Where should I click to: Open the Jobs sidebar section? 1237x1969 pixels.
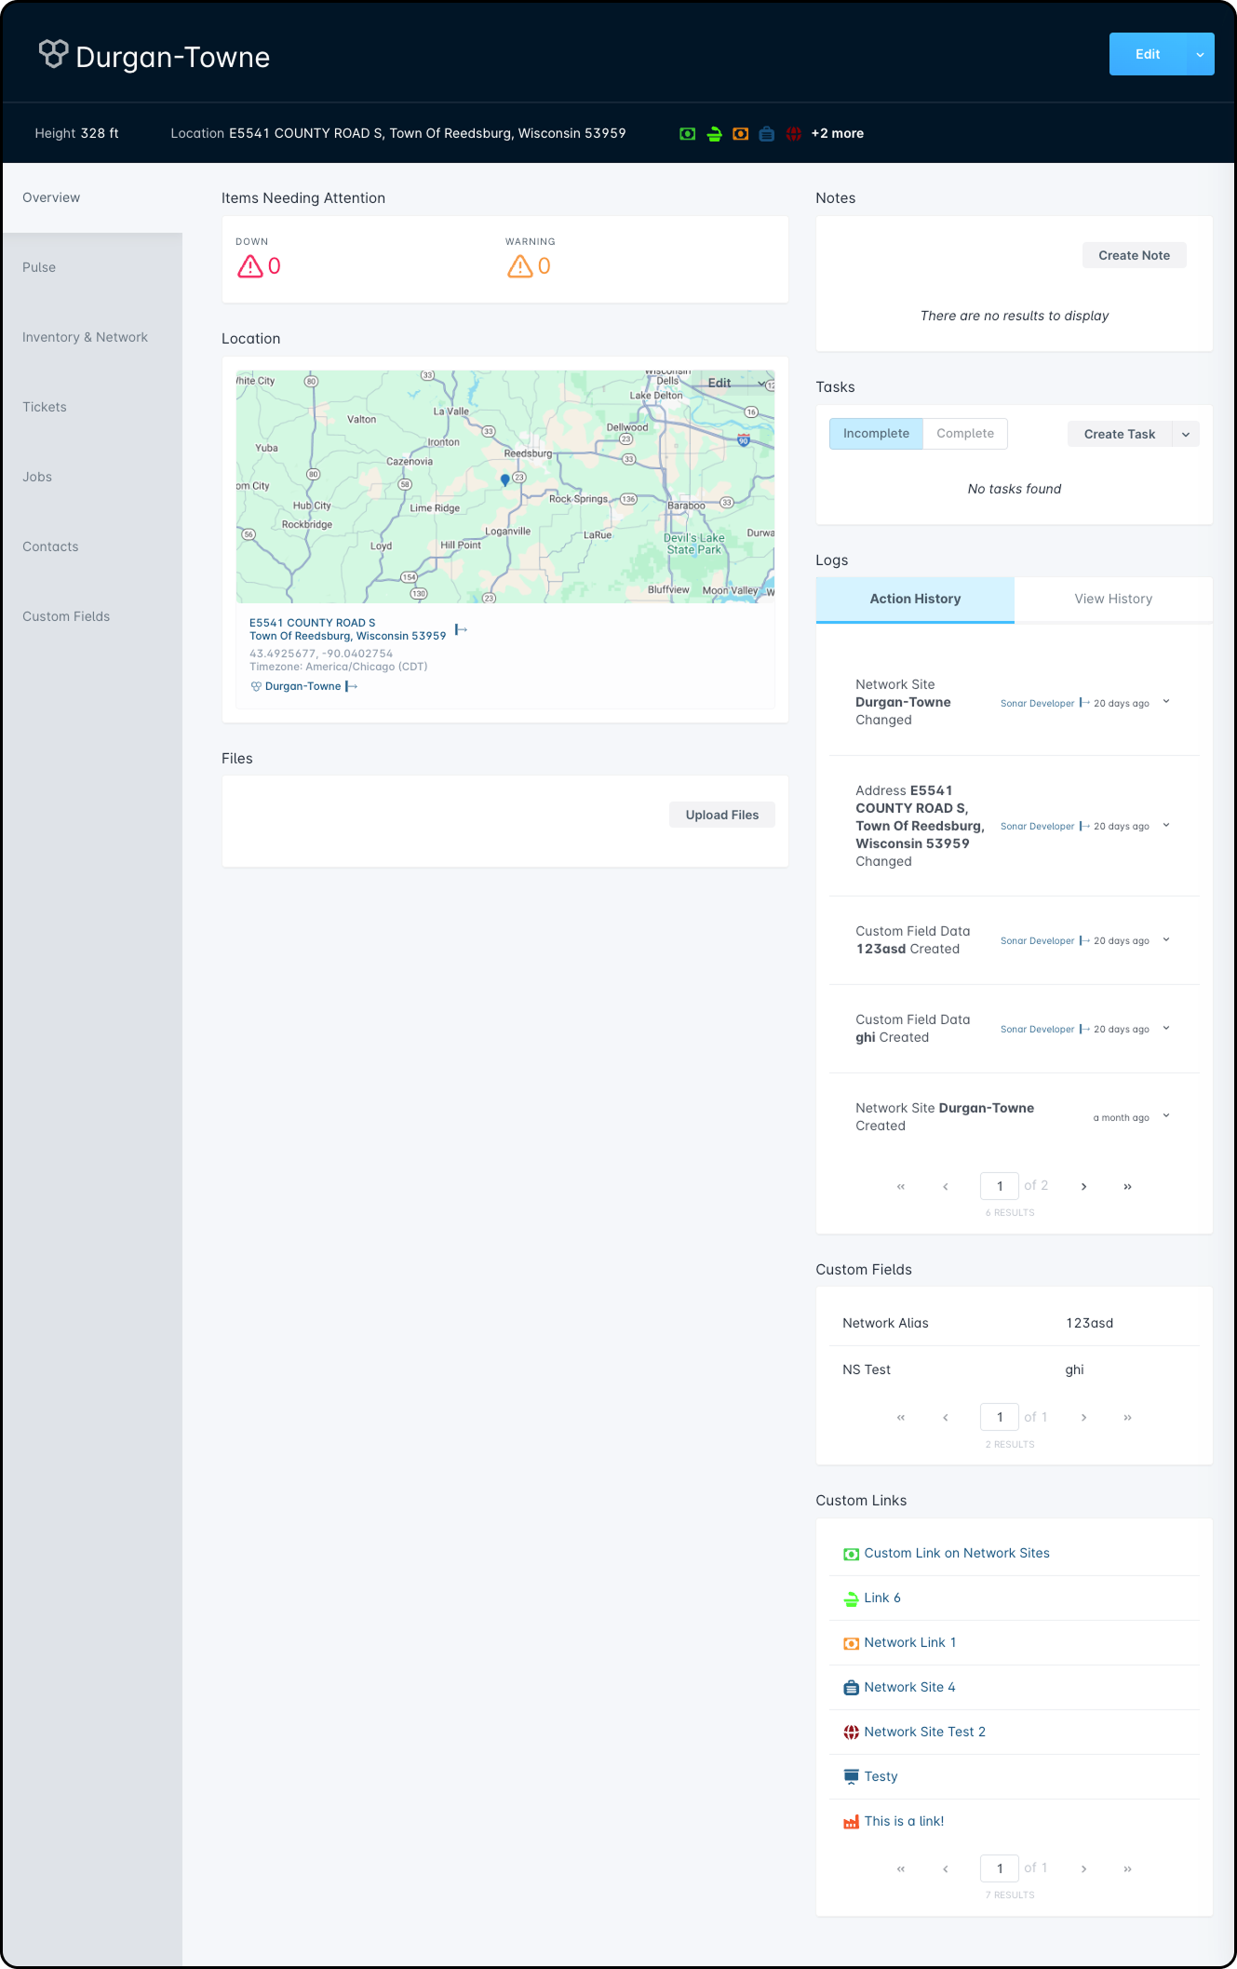[x=37, y=477]
